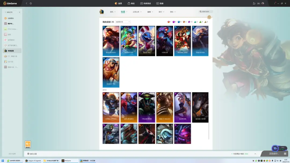Expand the bottom bar chevron up arrow
Image resolution: width=290 pixels, height=163 pixels.
[255, 154]
